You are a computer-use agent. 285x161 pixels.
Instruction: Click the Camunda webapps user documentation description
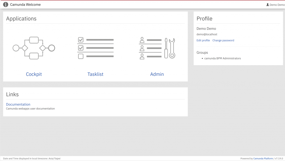(x=30, y=109)
